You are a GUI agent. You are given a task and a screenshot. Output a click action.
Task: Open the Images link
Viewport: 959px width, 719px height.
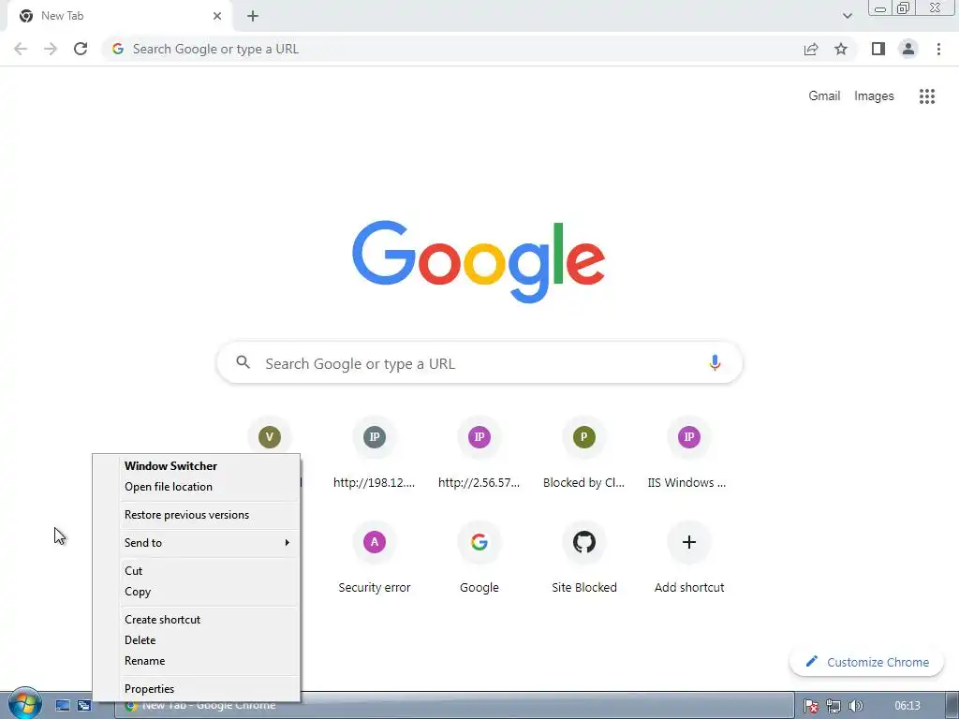pyautogui.click(x=874, y=96)
